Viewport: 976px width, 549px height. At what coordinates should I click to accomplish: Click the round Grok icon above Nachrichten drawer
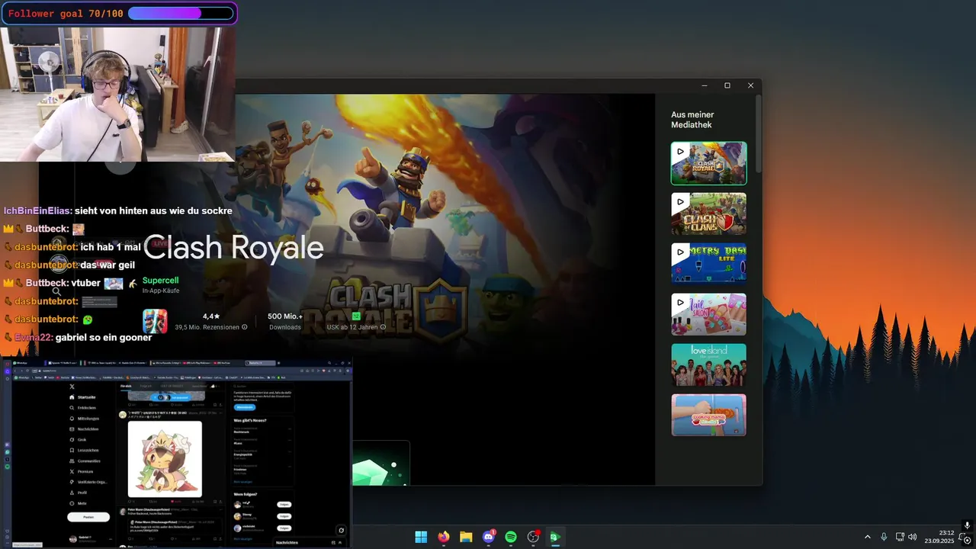pos(341,530)
